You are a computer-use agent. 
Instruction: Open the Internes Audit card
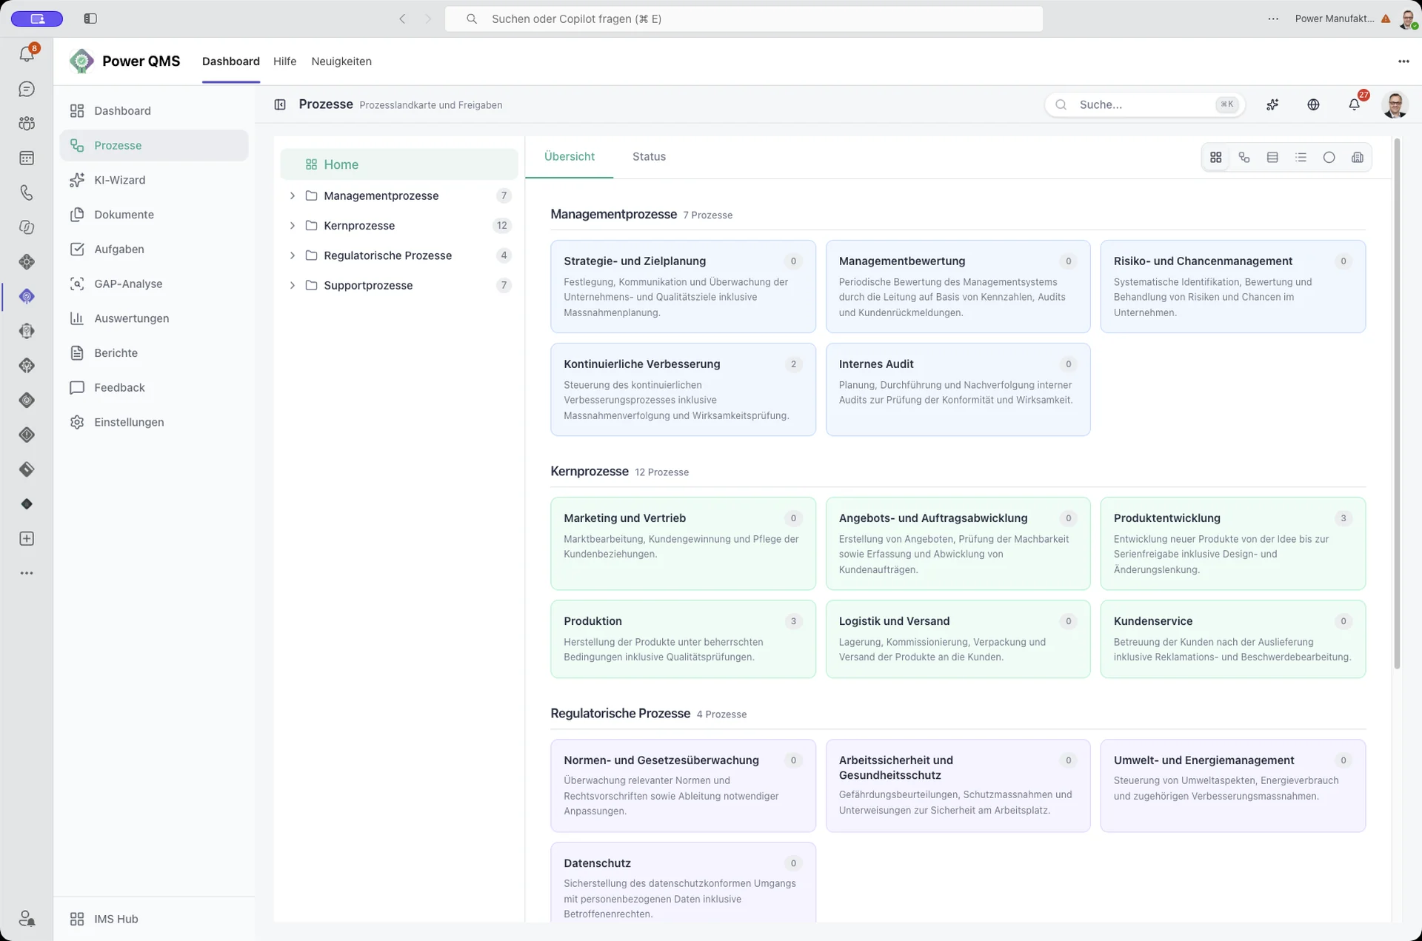tap(958, 389)
